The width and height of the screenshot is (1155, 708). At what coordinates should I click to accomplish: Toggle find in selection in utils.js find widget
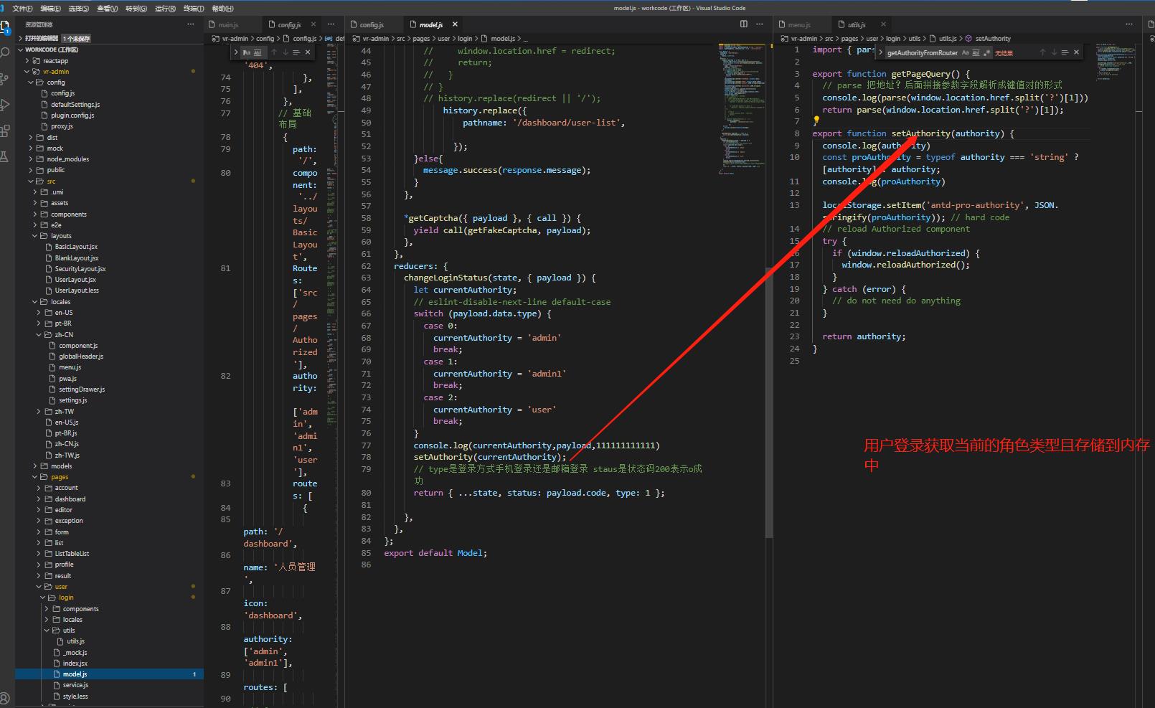pyautogui.click(x=1065, y=52)
